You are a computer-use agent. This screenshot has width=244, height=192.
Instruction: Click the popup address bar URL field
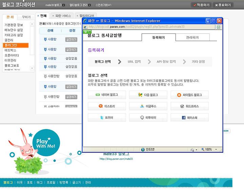pos(149,27)
